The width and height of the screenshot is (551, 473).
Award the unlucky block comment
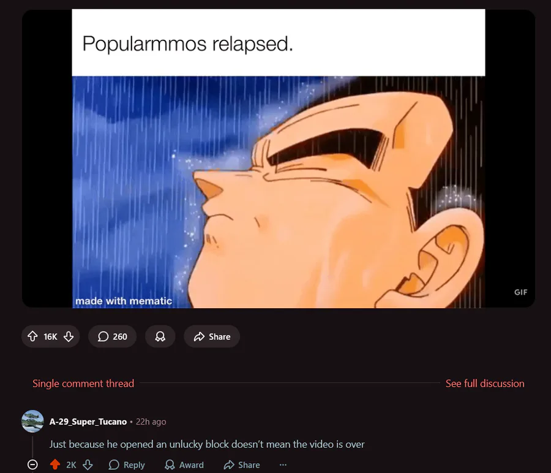(x=184, y=465)
